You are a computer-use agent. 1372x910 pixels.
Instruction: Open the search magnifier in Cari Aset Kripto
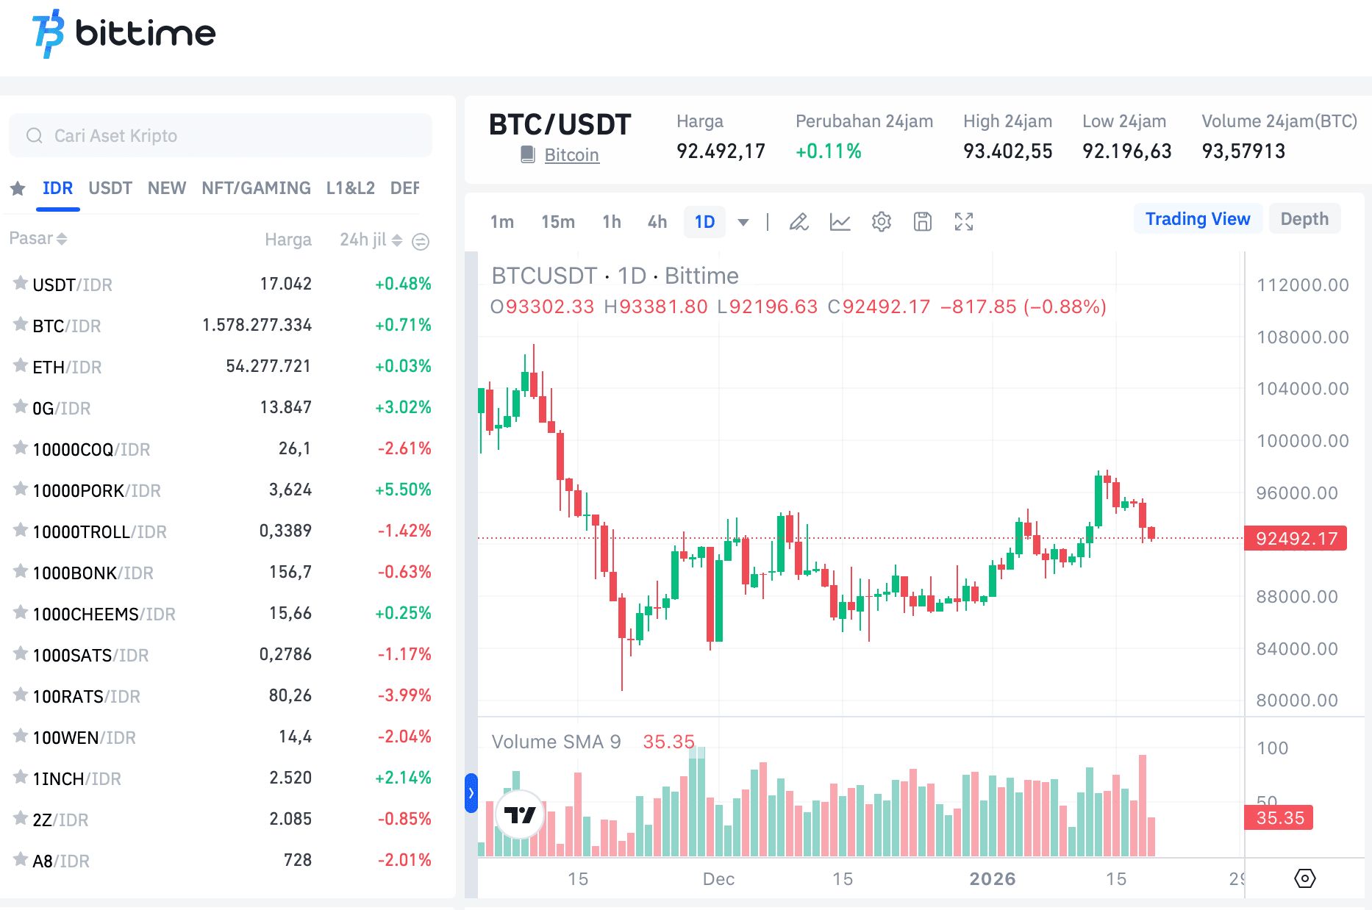34,135
